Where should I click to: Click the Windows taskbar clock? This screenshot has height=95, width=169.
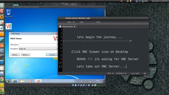coord(97,81)
